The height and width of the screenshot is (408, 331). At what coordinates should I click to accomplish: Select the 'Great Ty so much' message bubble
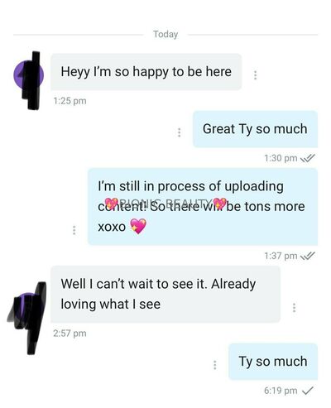click(x=255, y=129)
